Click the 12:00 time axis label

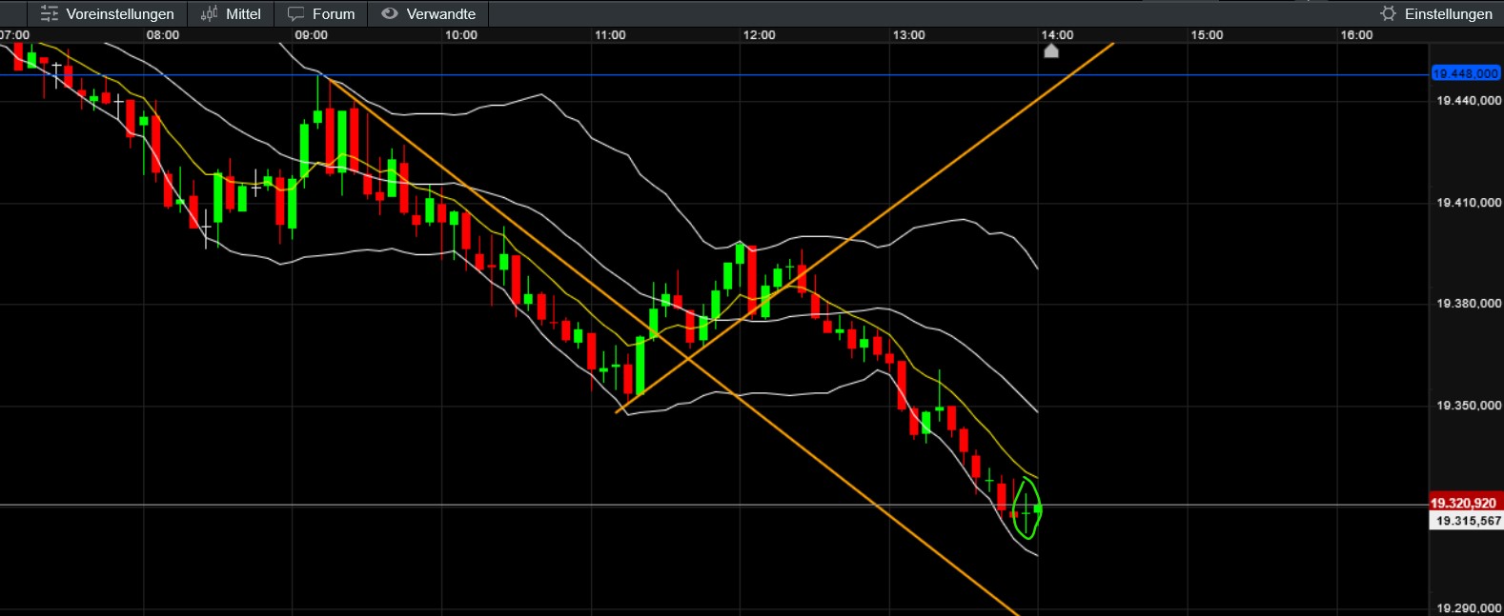click(x=760, y=34)
